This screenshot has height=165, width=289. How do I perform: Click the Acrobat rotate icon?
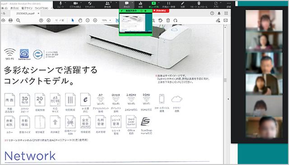point(175,20)
